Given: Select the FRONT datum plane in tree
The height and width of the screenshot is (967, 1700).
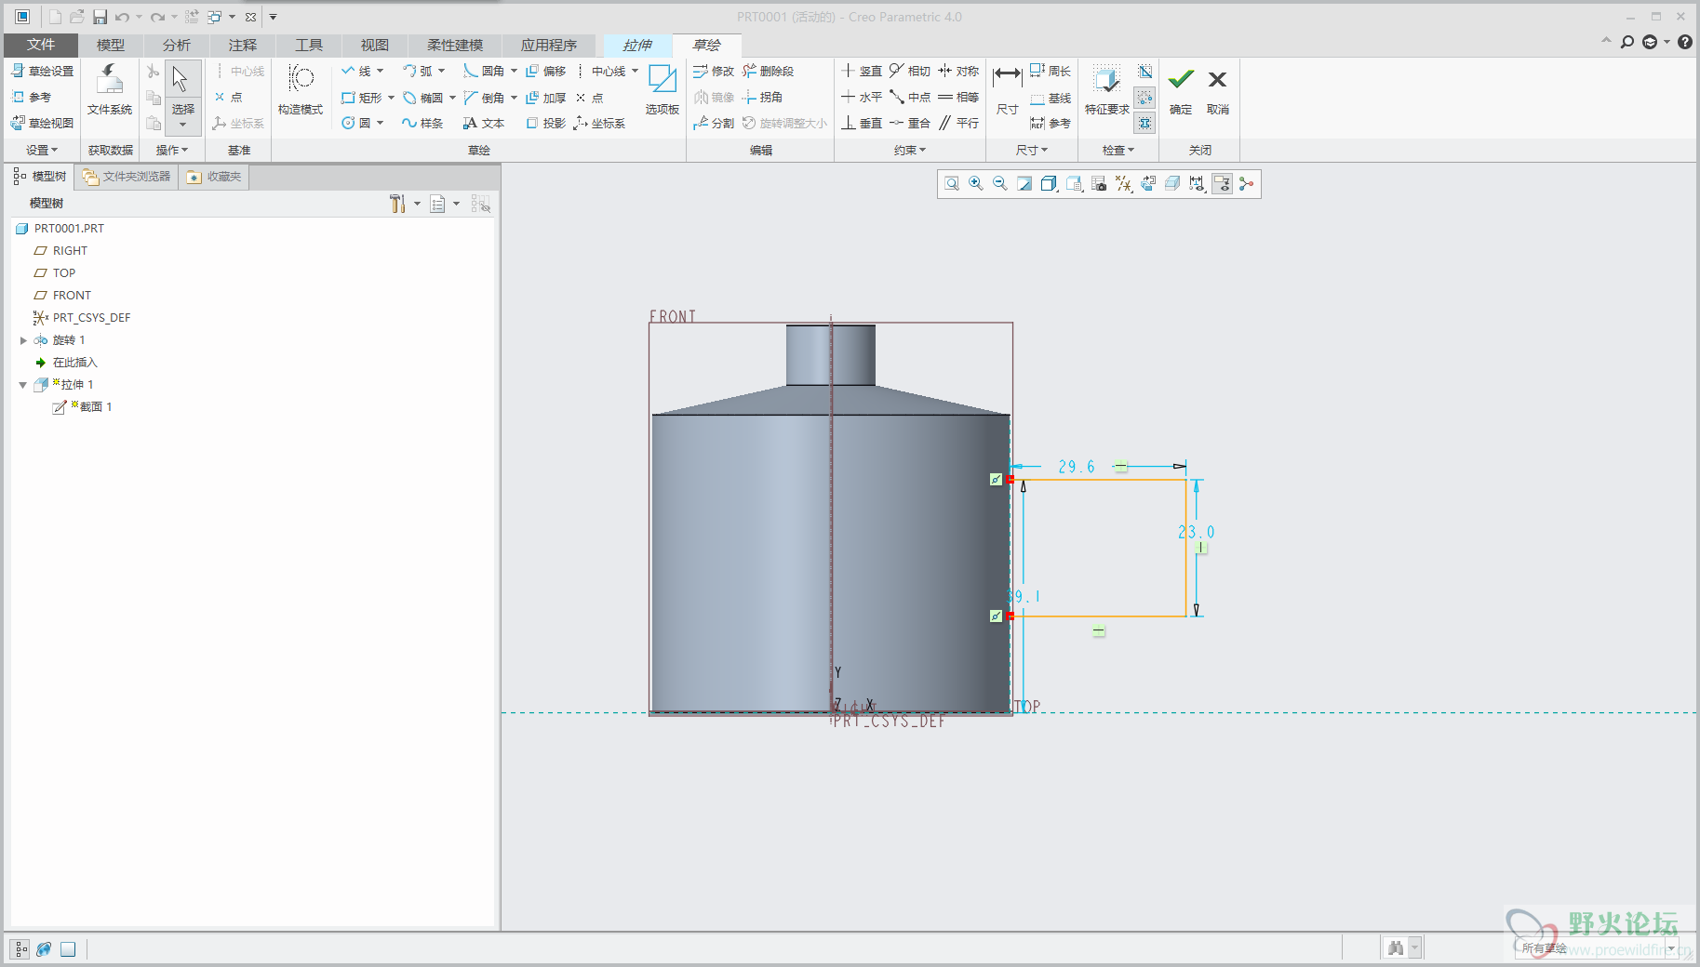Looking at the screenshot, I should (62, 296).
